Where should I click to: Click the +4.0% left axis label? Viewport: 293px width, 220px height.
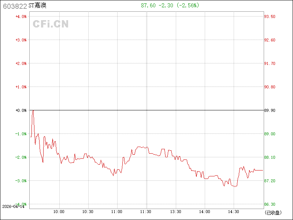[x=21, y=16]
